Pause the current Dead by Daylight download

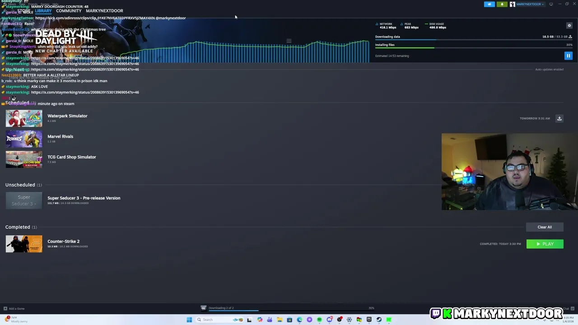[x=568, y=56]
